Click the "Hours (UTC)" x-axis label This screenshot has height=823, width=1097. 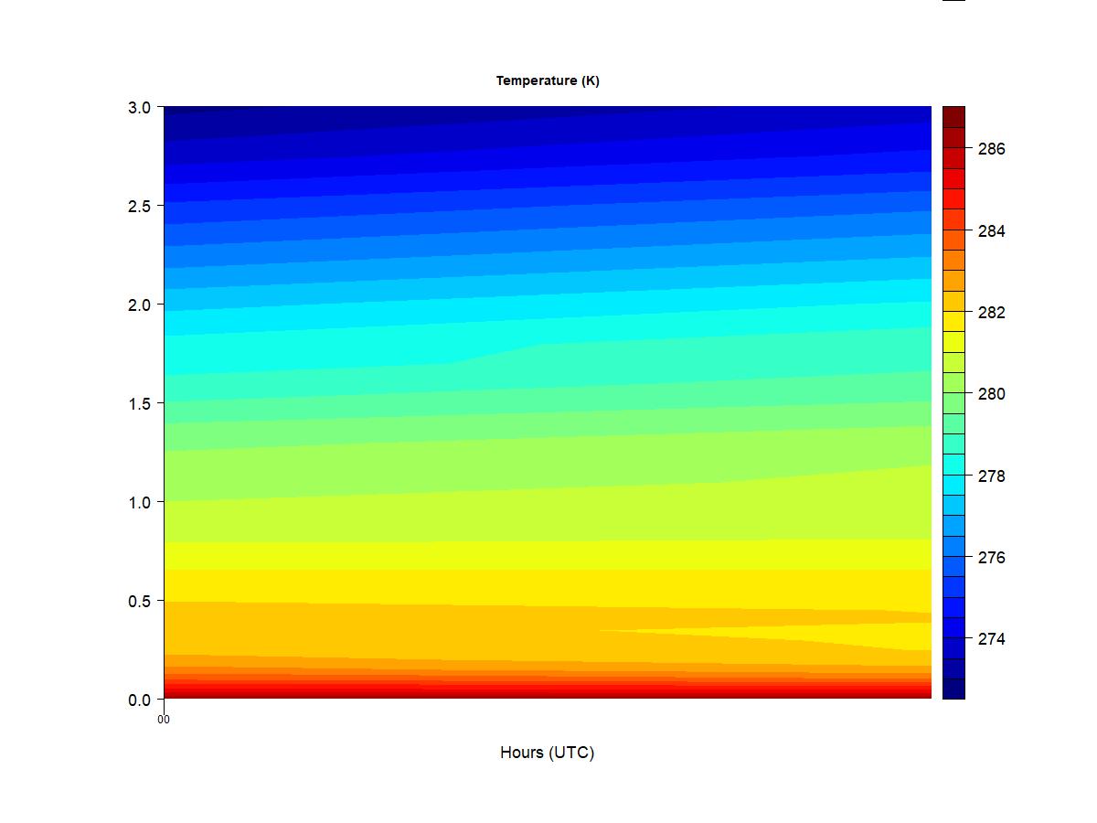[x=547, y=753]
